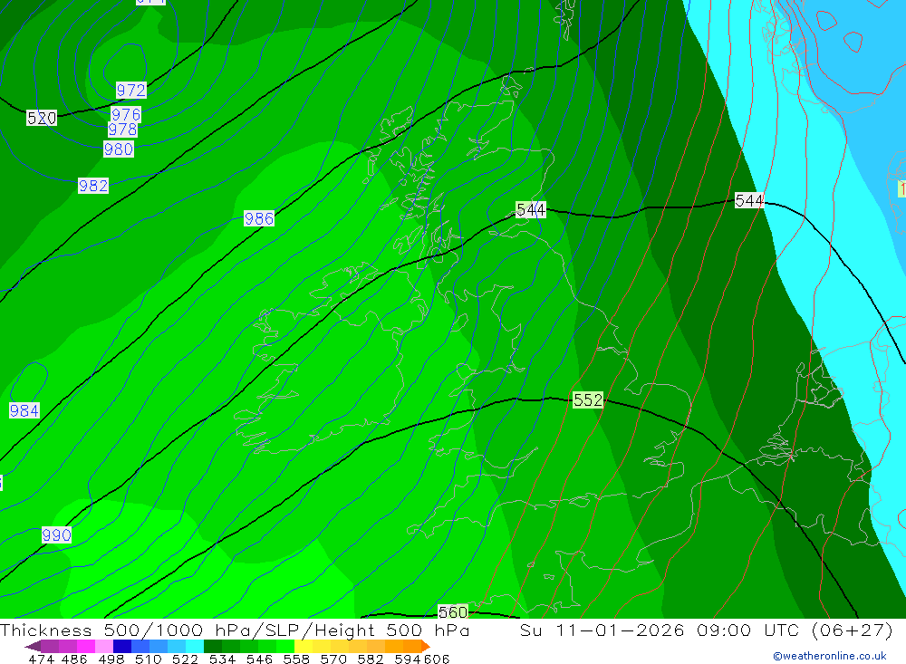
Task: Click the light pink legend swatch
Action: click(104, 646)
